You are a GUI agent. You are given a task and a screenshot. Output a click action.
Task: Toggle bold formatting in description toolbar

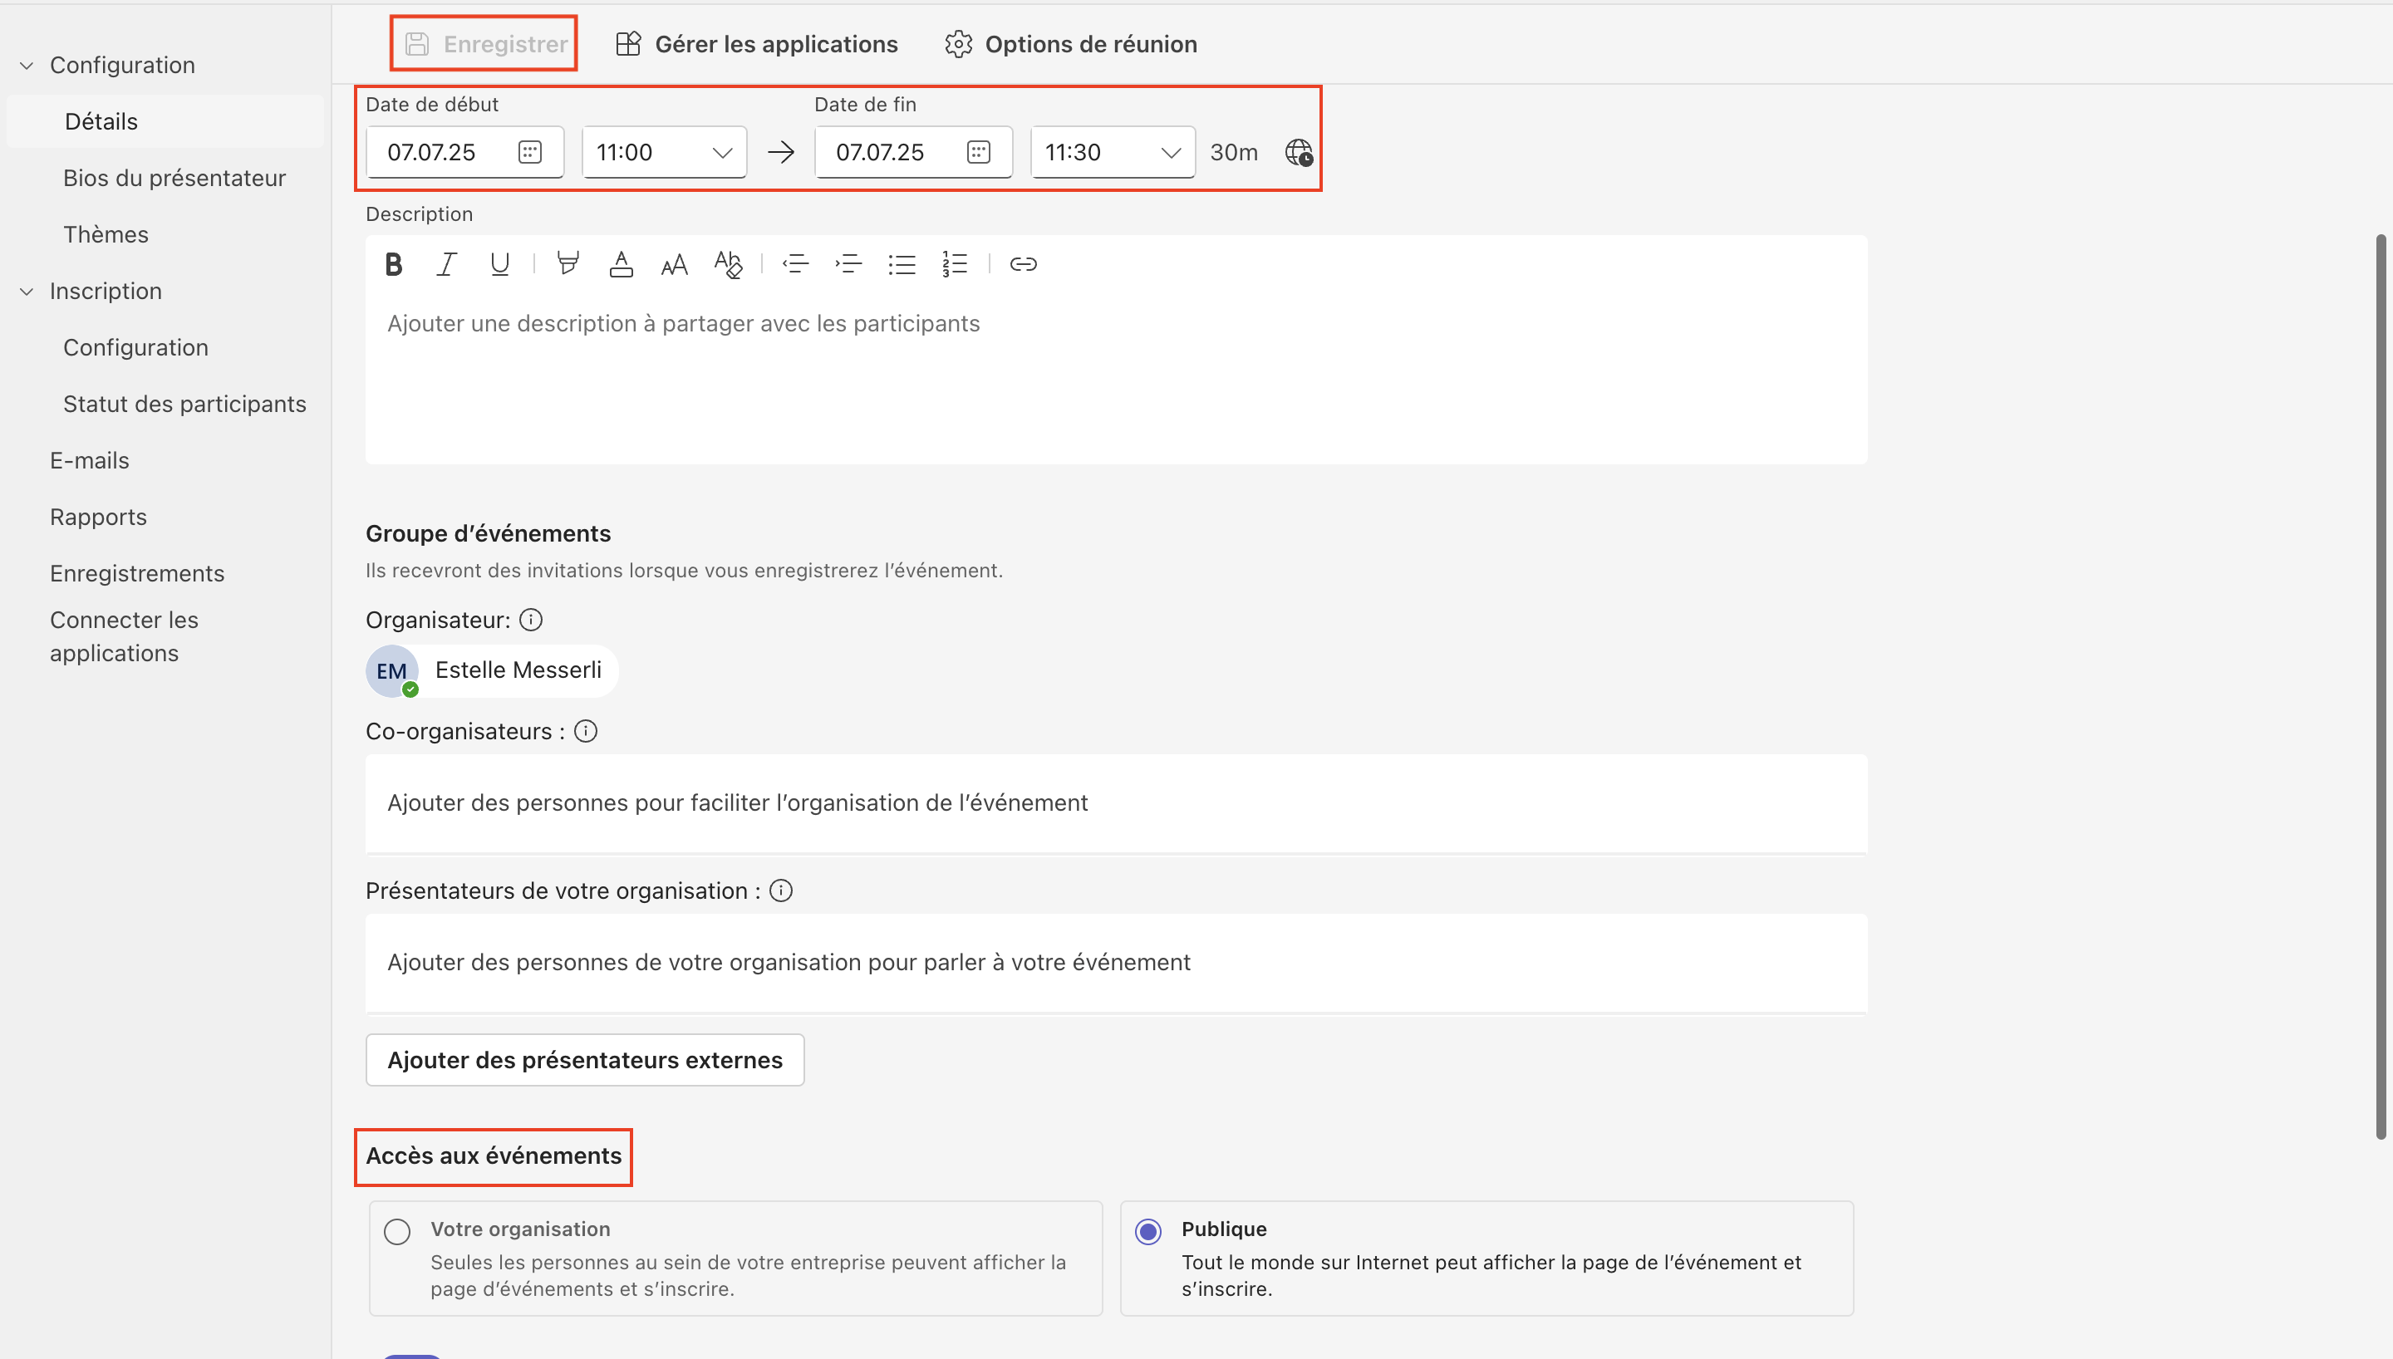tap(394, 264)
